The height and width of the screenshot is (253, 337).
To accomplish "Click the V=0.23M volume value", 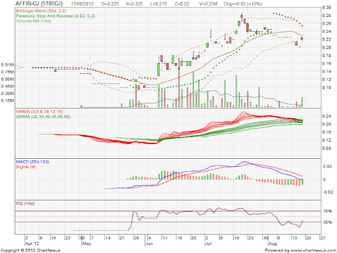I will [x=208, y=4].
